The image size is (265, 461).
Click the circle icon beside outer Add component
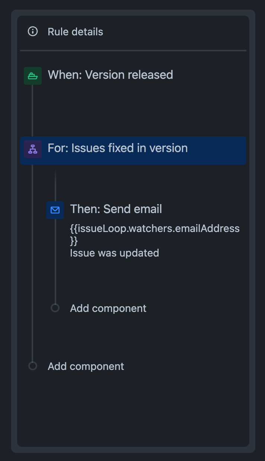click(33, 366)
